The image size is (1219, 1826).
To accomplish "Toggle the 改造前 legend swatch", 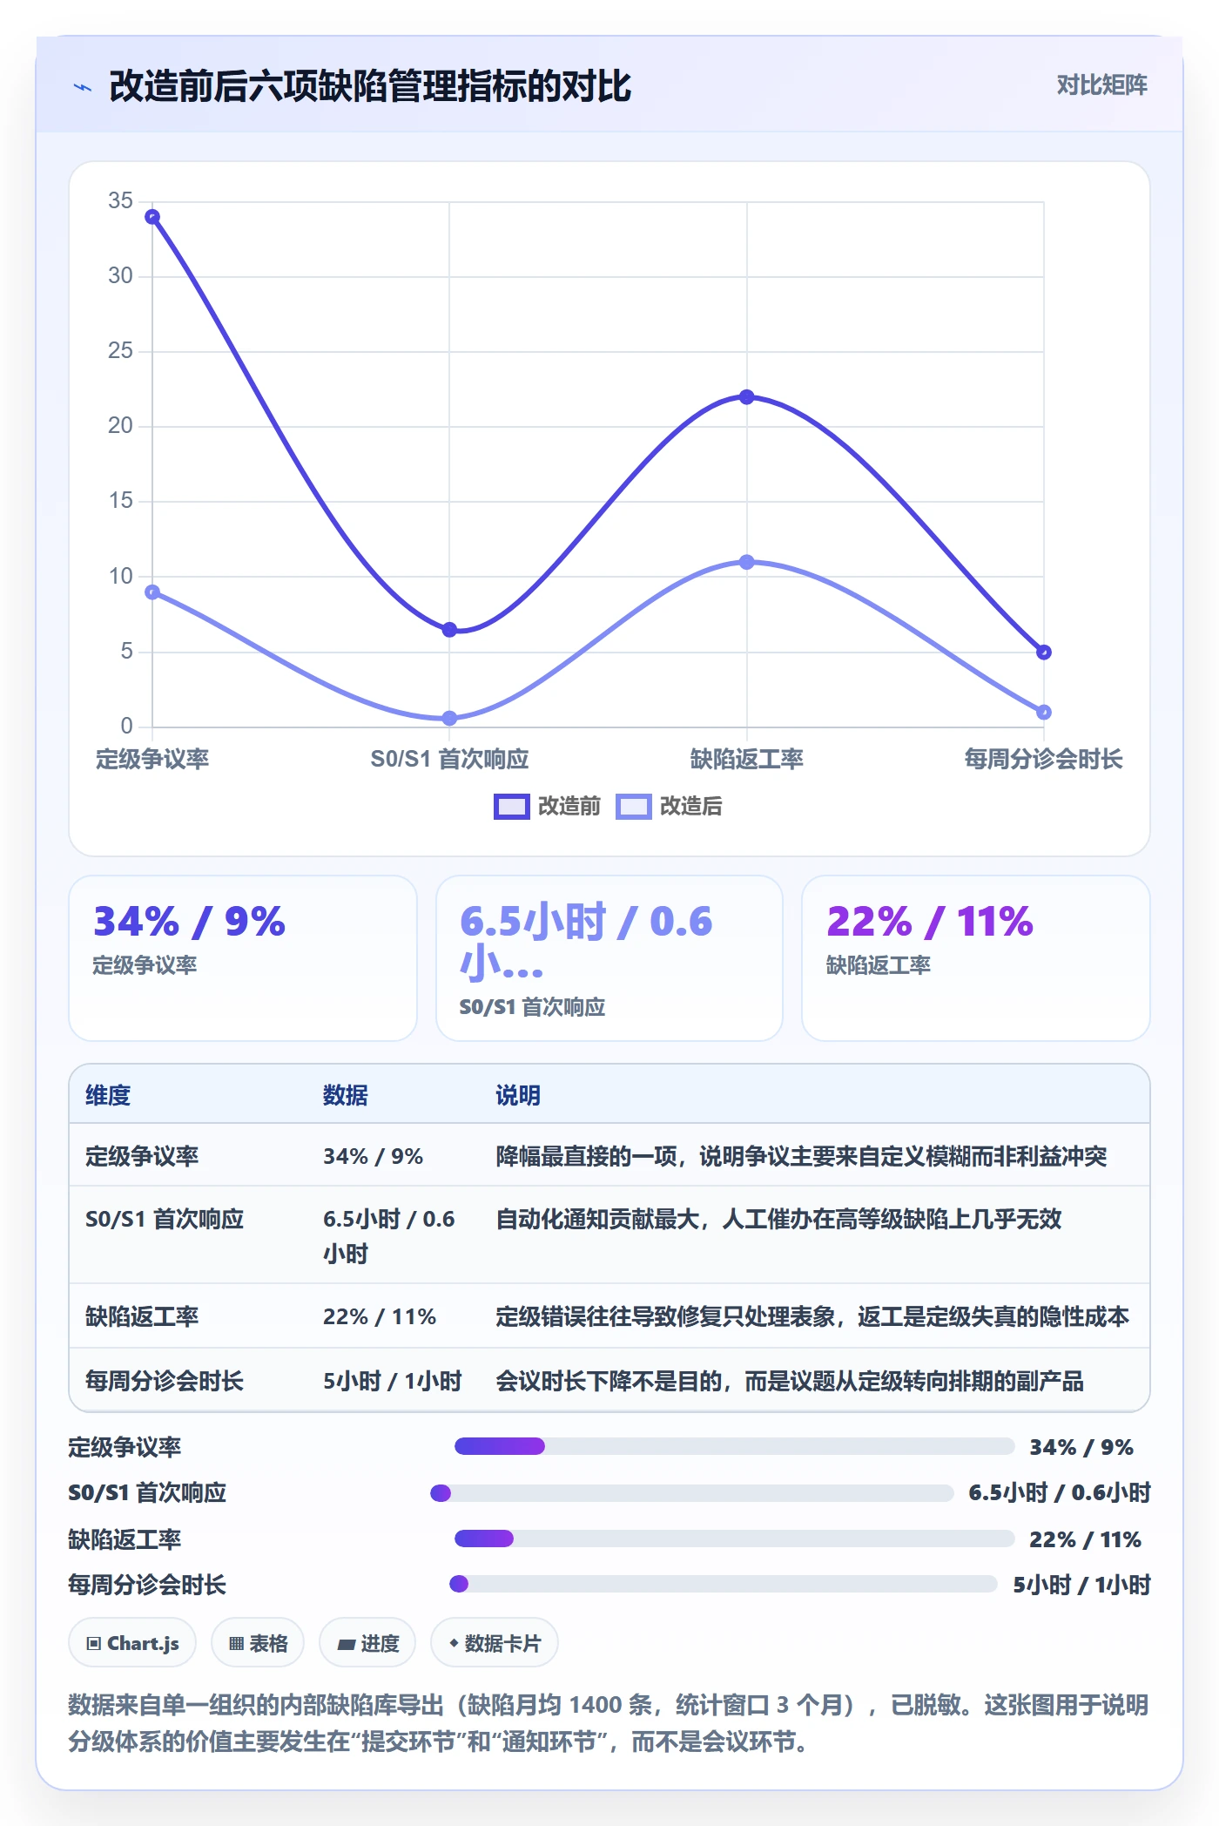I will tap(511, 807).
